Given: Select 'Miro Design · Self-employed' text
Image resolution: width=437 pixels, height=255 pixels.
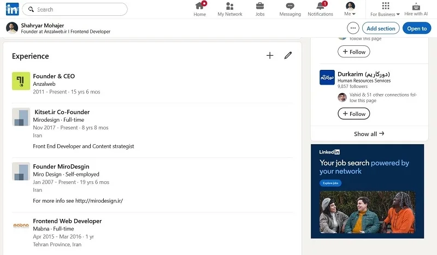Looking at the screenshot, I should point(66,174).
